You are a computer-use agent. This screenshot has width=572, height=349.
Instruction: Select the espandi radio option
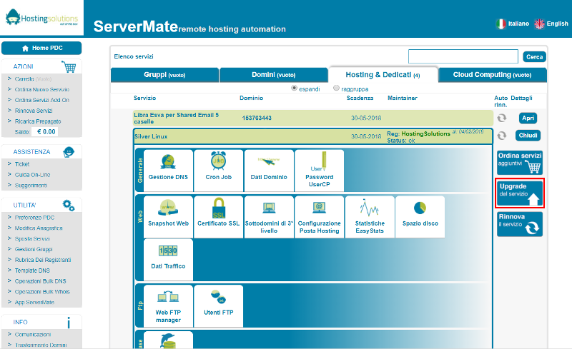[x=294, y=88]
